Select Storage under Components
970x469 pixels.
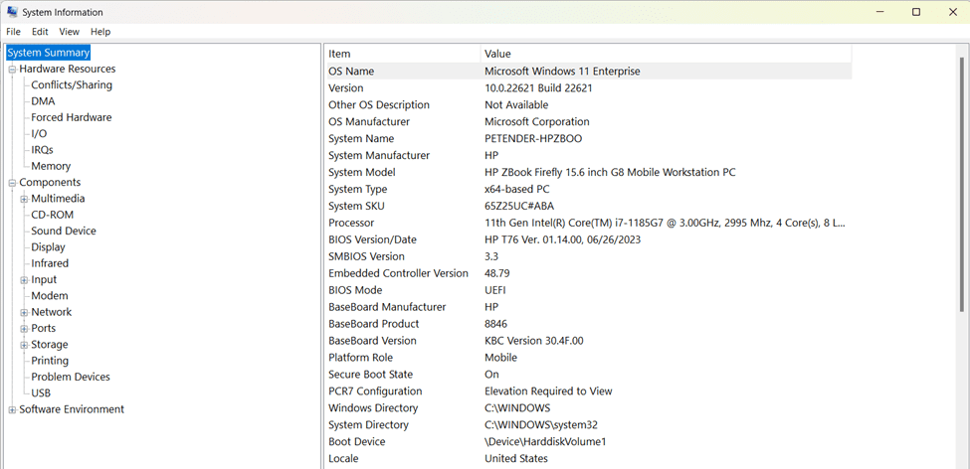(50, 344)
